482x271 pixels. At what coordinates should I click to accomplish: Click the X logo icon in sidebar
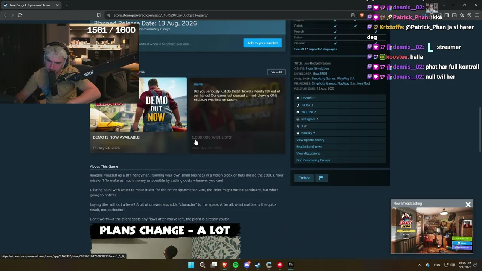tap(298, 126)
